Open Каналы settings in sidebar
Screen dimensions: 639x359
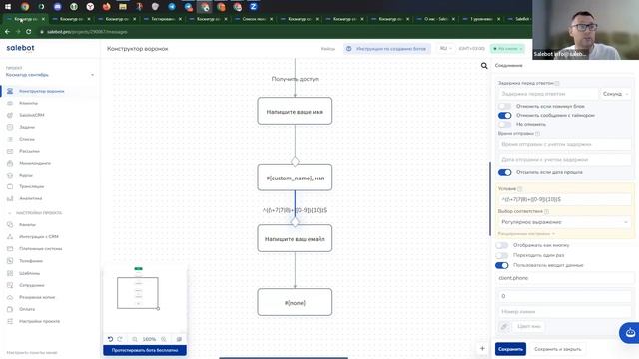tap(27, 224)
